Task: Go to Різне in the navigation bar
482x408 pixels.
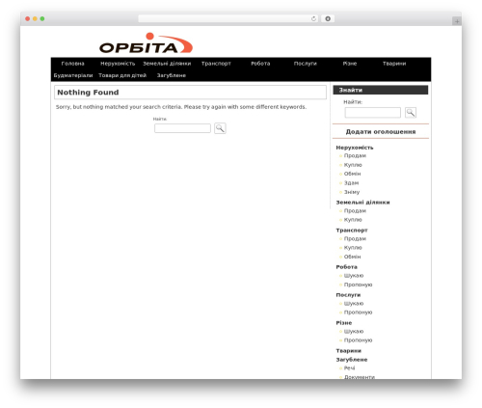Action: (350, 64)
